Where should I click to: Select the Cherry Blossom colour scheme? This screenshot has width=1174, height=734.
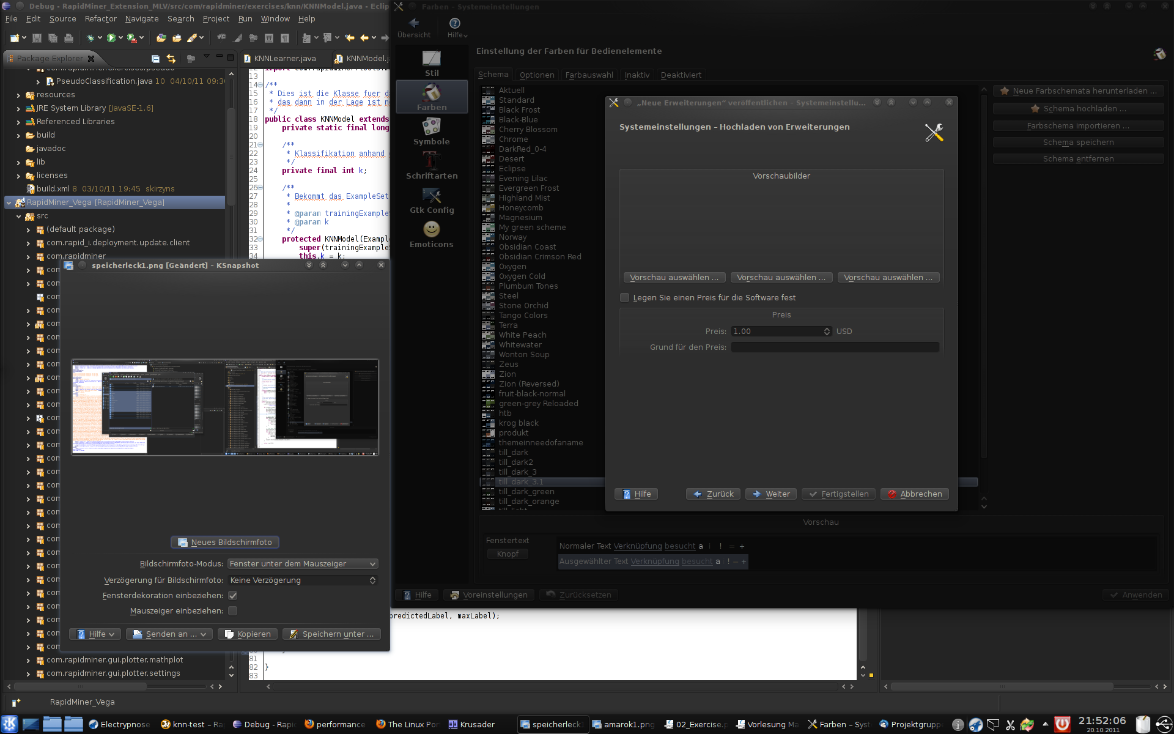[528, 130]
